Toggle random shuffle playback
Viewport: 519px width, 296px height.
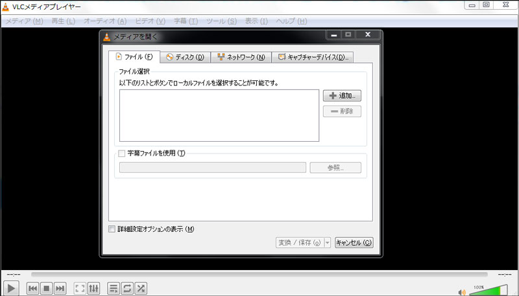tap(141, 288)
